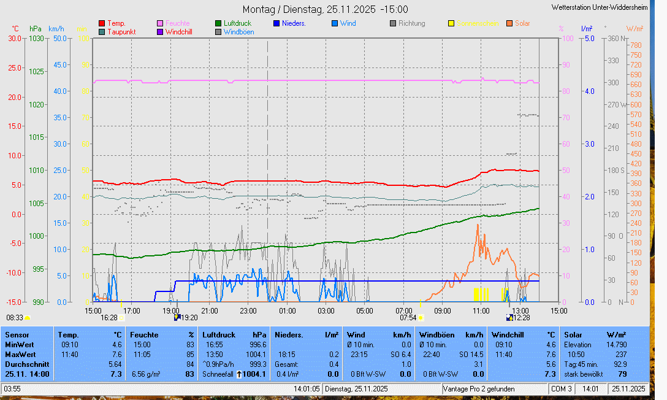Click the pressure trend arrow beside 1004.1
667x400 pixels.
239,374
